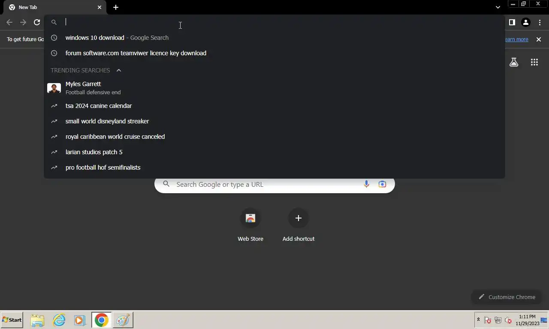549x329 pixels.
Task: Click the Customize Chrome button
Action: [506, 297]
